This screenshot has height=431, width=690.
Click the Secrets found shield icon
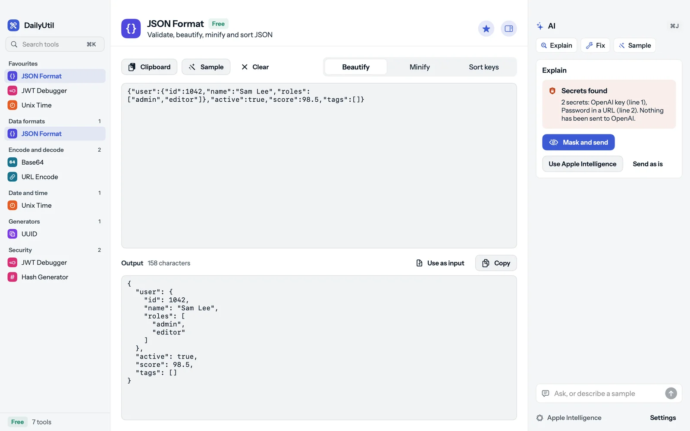click(552, 91)
